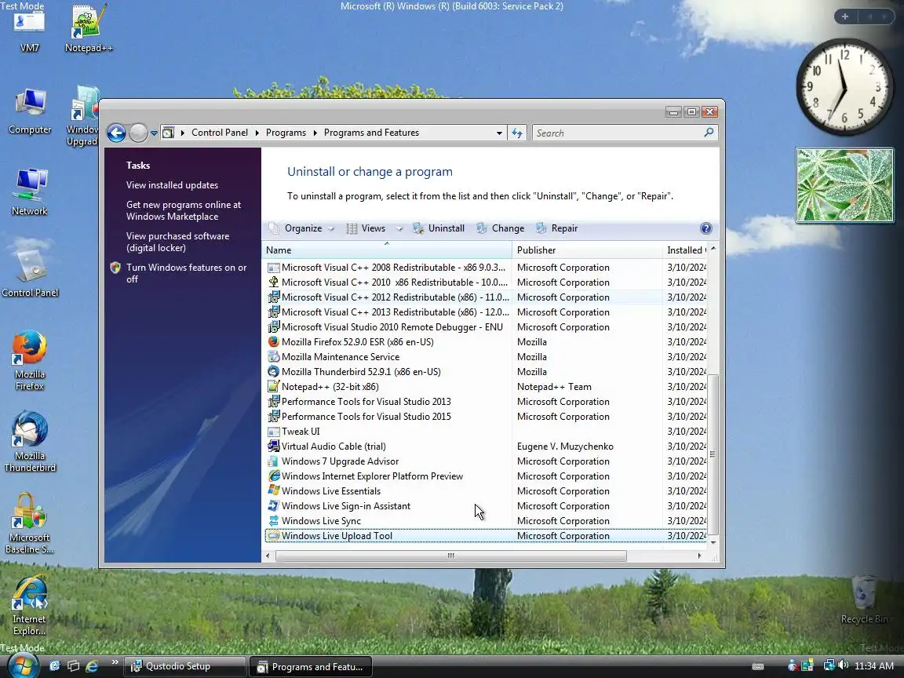904x678 pixels.
Task: Click the volume speaker tray icon
Action: [x=843, y=665]
